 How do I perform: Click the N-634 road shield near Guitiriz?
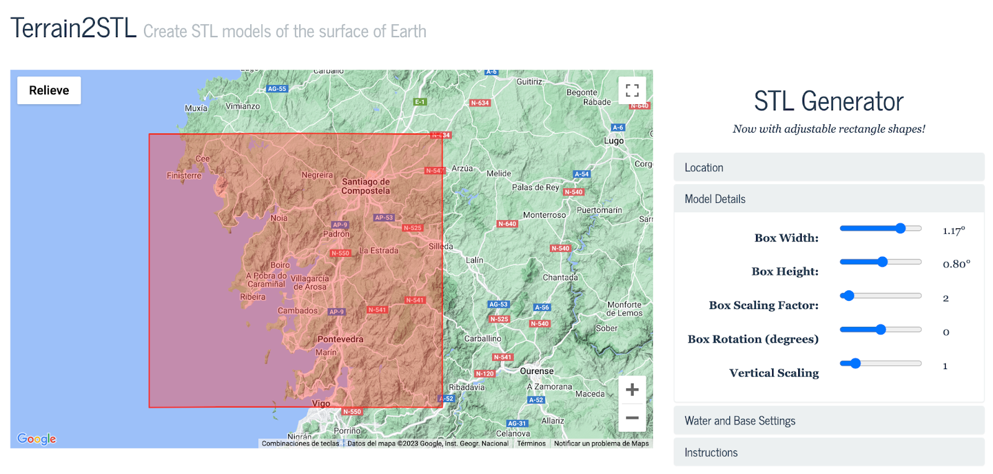click(480, 103)
